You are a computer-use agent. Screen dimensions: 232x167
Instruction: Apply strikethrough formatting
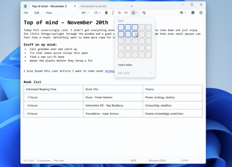119,13
